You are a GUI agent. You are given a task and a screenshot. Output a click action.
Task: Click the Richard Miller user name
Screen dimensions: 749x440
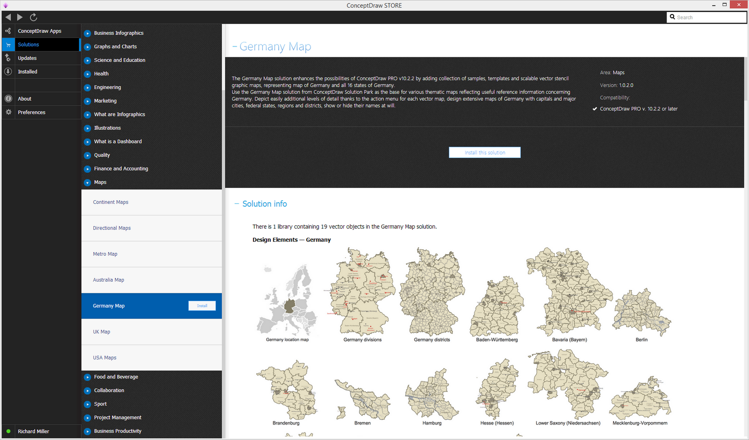[x=33, y=432]
